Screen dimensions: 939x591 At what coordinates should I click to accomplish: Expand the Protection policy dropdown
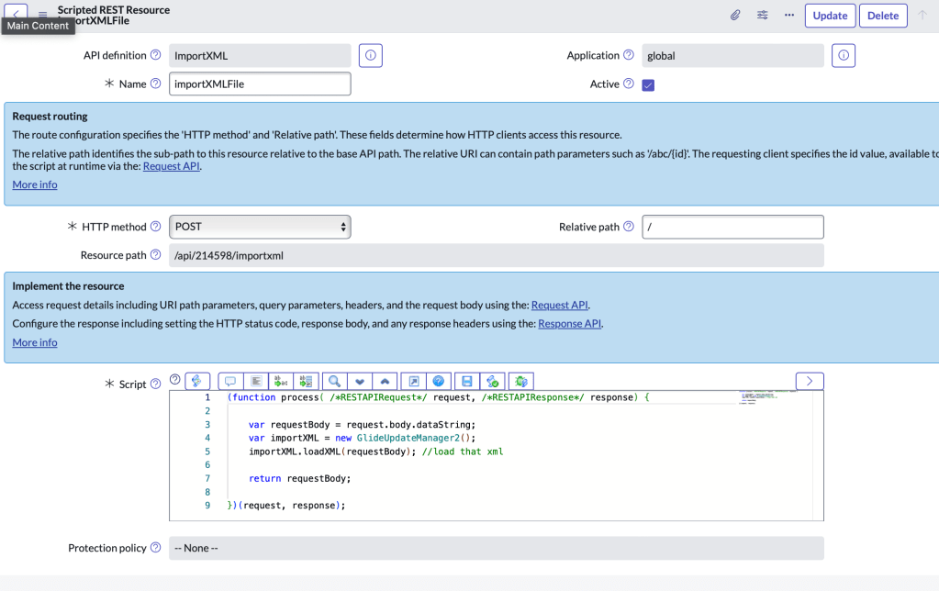point(496,548)
